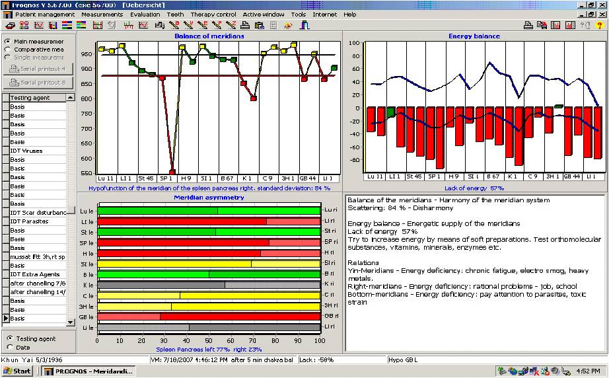
Task: Select the Testing agent sort radio button
Action: pyautogui.click(x=10, y=338)
